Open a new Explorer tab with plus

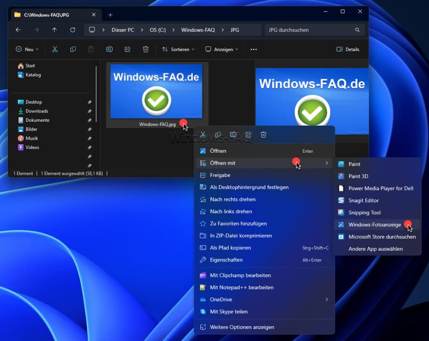(110, 15)
